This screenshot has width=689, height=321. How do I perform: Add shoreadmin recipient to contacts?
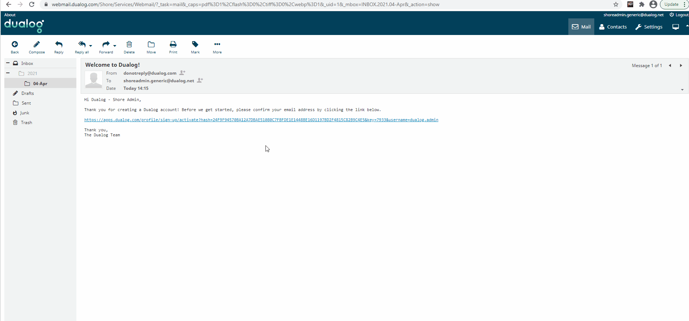(200, 80)
